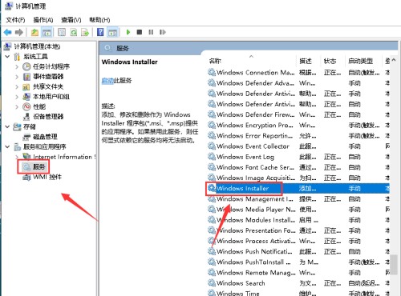This screenshot has width=401, height=296.
Task: Select Windows Search service row
Action: (x=298, y=283)
